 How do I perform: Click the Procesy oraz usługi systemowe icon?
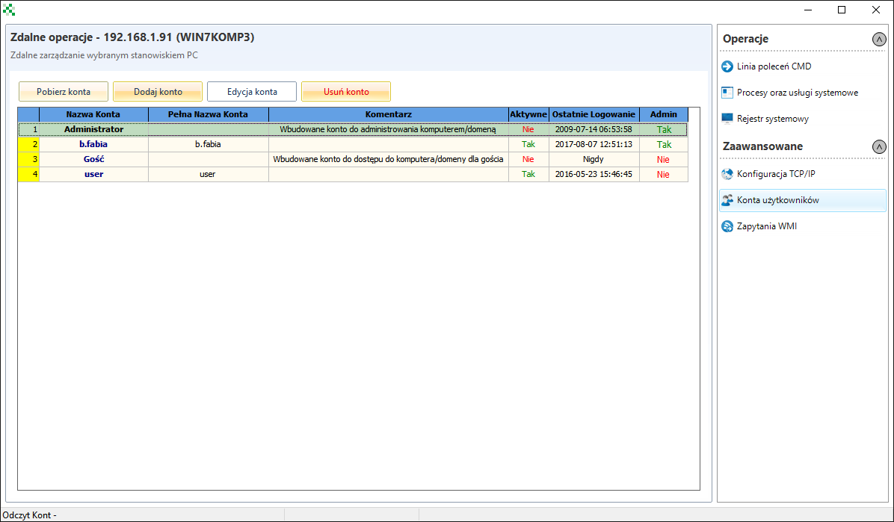pyautogui.click(x=727, y=93)
